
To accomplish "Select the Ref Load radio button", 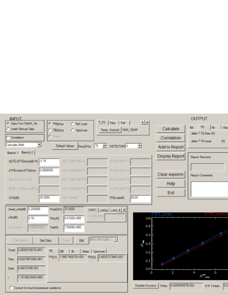I will (x=73, y=124).
